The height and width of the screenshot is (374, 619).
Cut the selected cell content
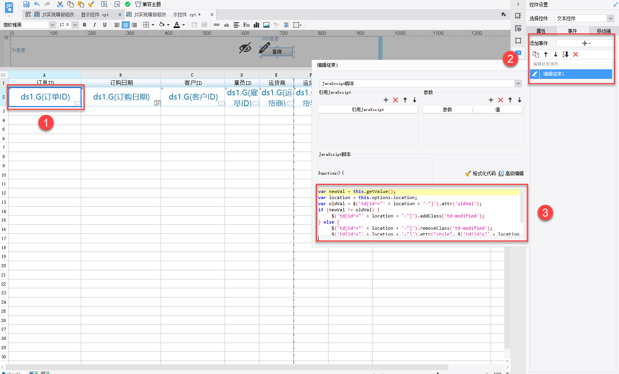click(x=60, y=4)
